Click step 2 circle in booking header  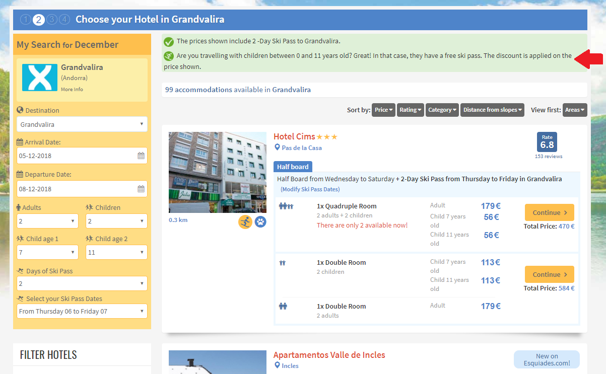[38, 20]
